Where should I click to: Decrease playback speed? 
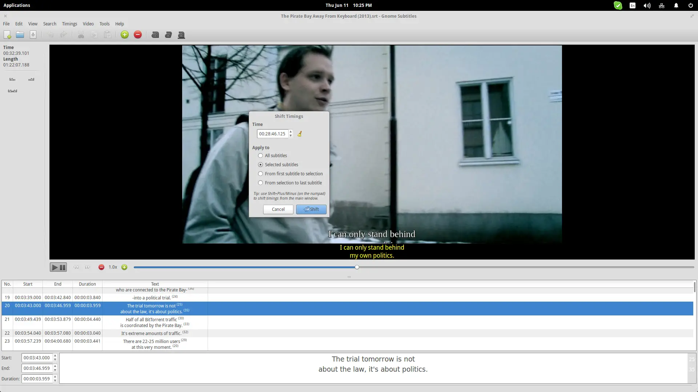coord(101,267)
